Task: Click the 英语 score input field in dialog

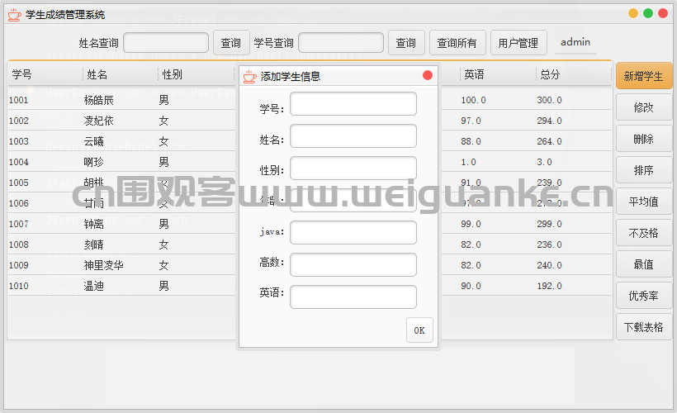Action: click(353, 297)
